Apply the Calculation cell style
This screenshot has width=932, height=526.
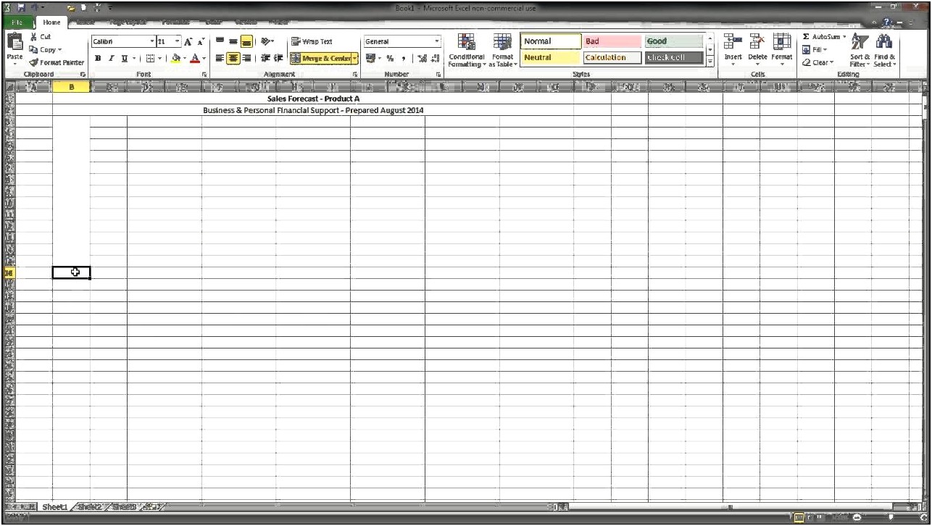click(612, 58)
